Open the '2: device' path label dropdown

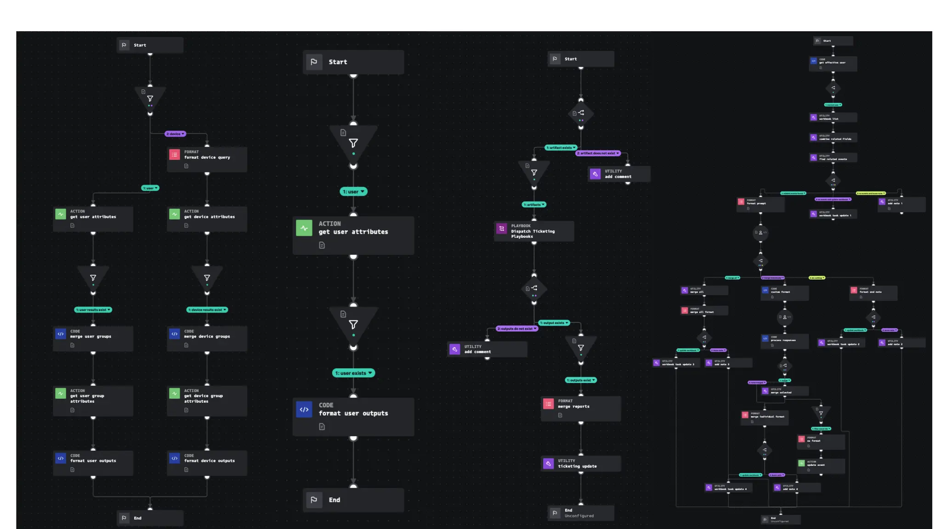(183, 134)
